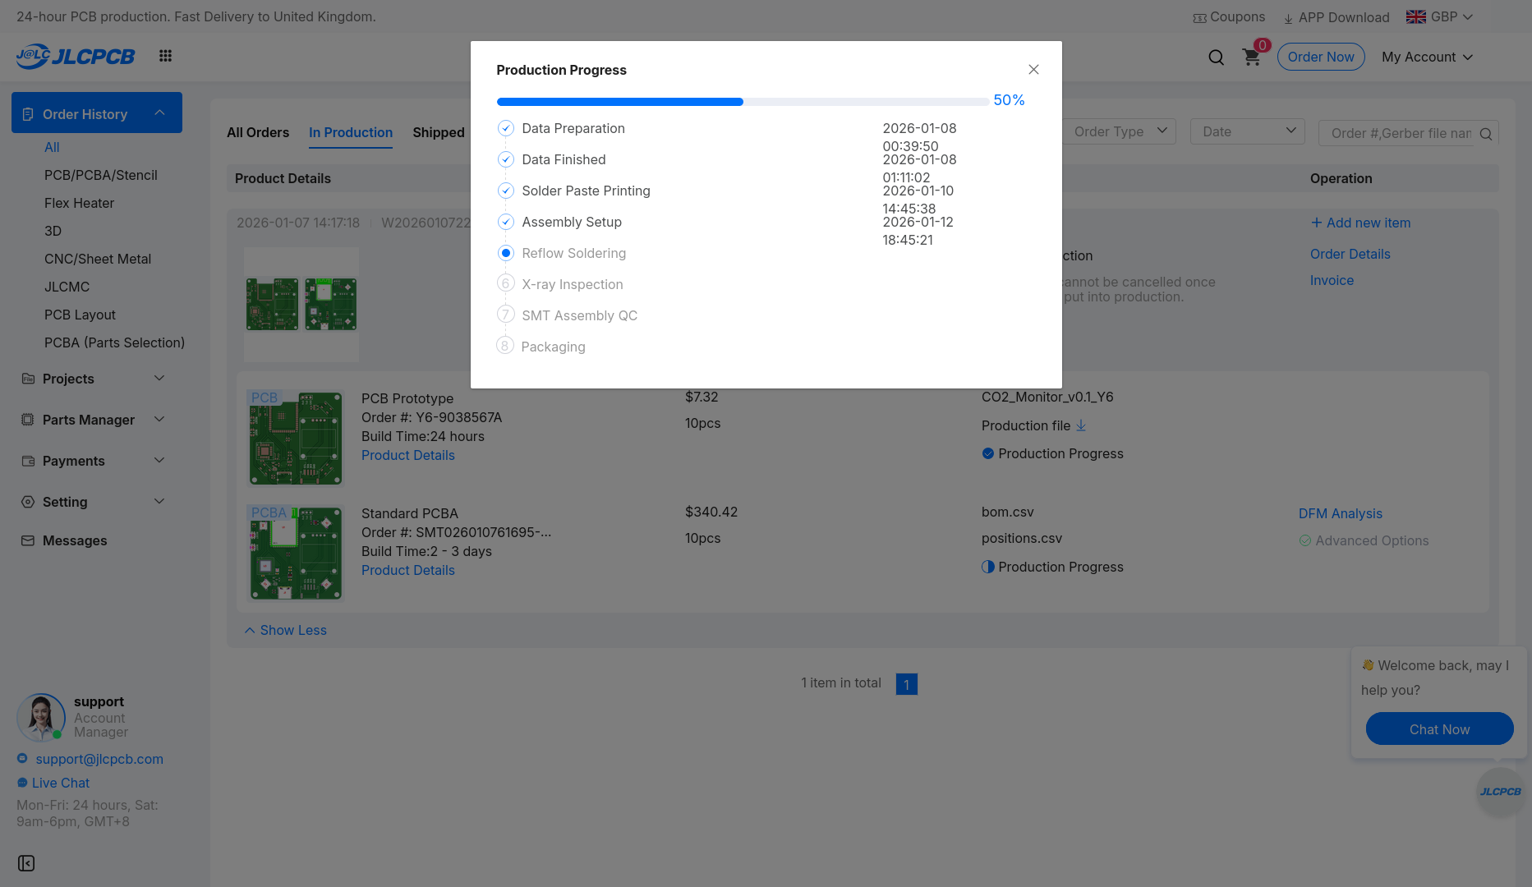The image size is (1532, 887).
Task: Select the Reflow Soldering step indicator
Action: 506,253
